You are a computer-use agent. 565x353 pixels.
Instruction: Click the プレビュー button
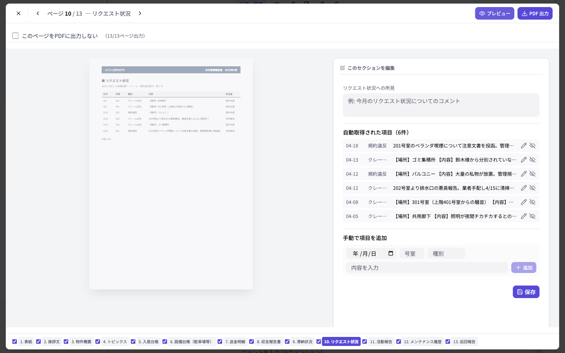point(494,13)
